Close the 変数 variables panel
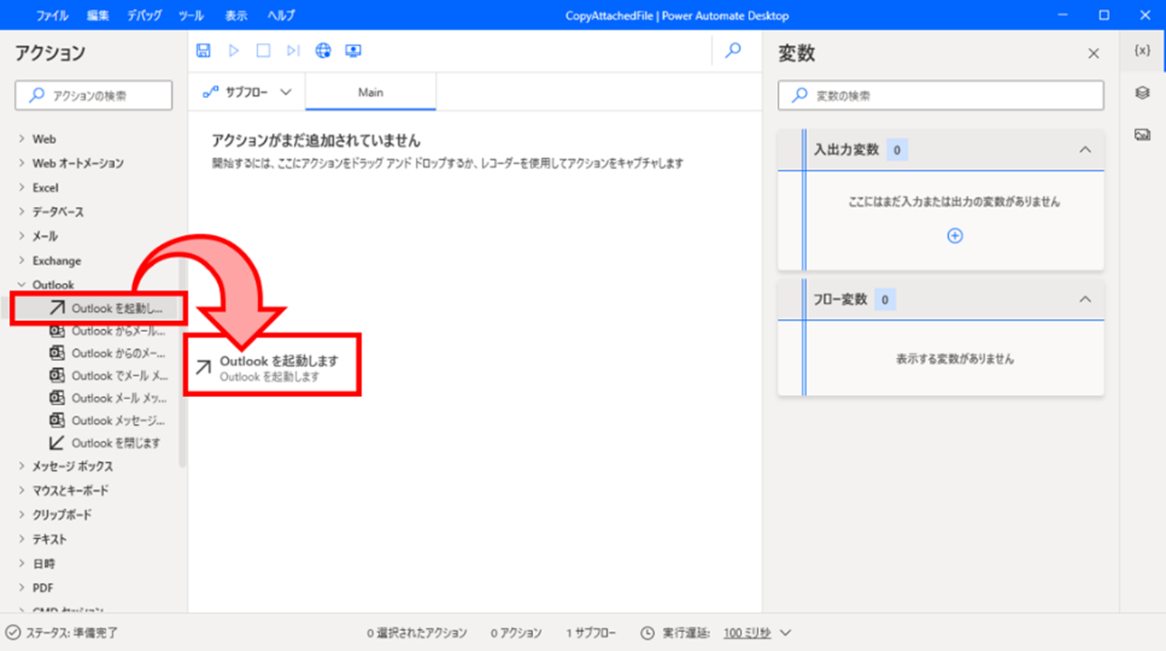The width and height of the screenshot is (1166, 651). coord(1093,53)
